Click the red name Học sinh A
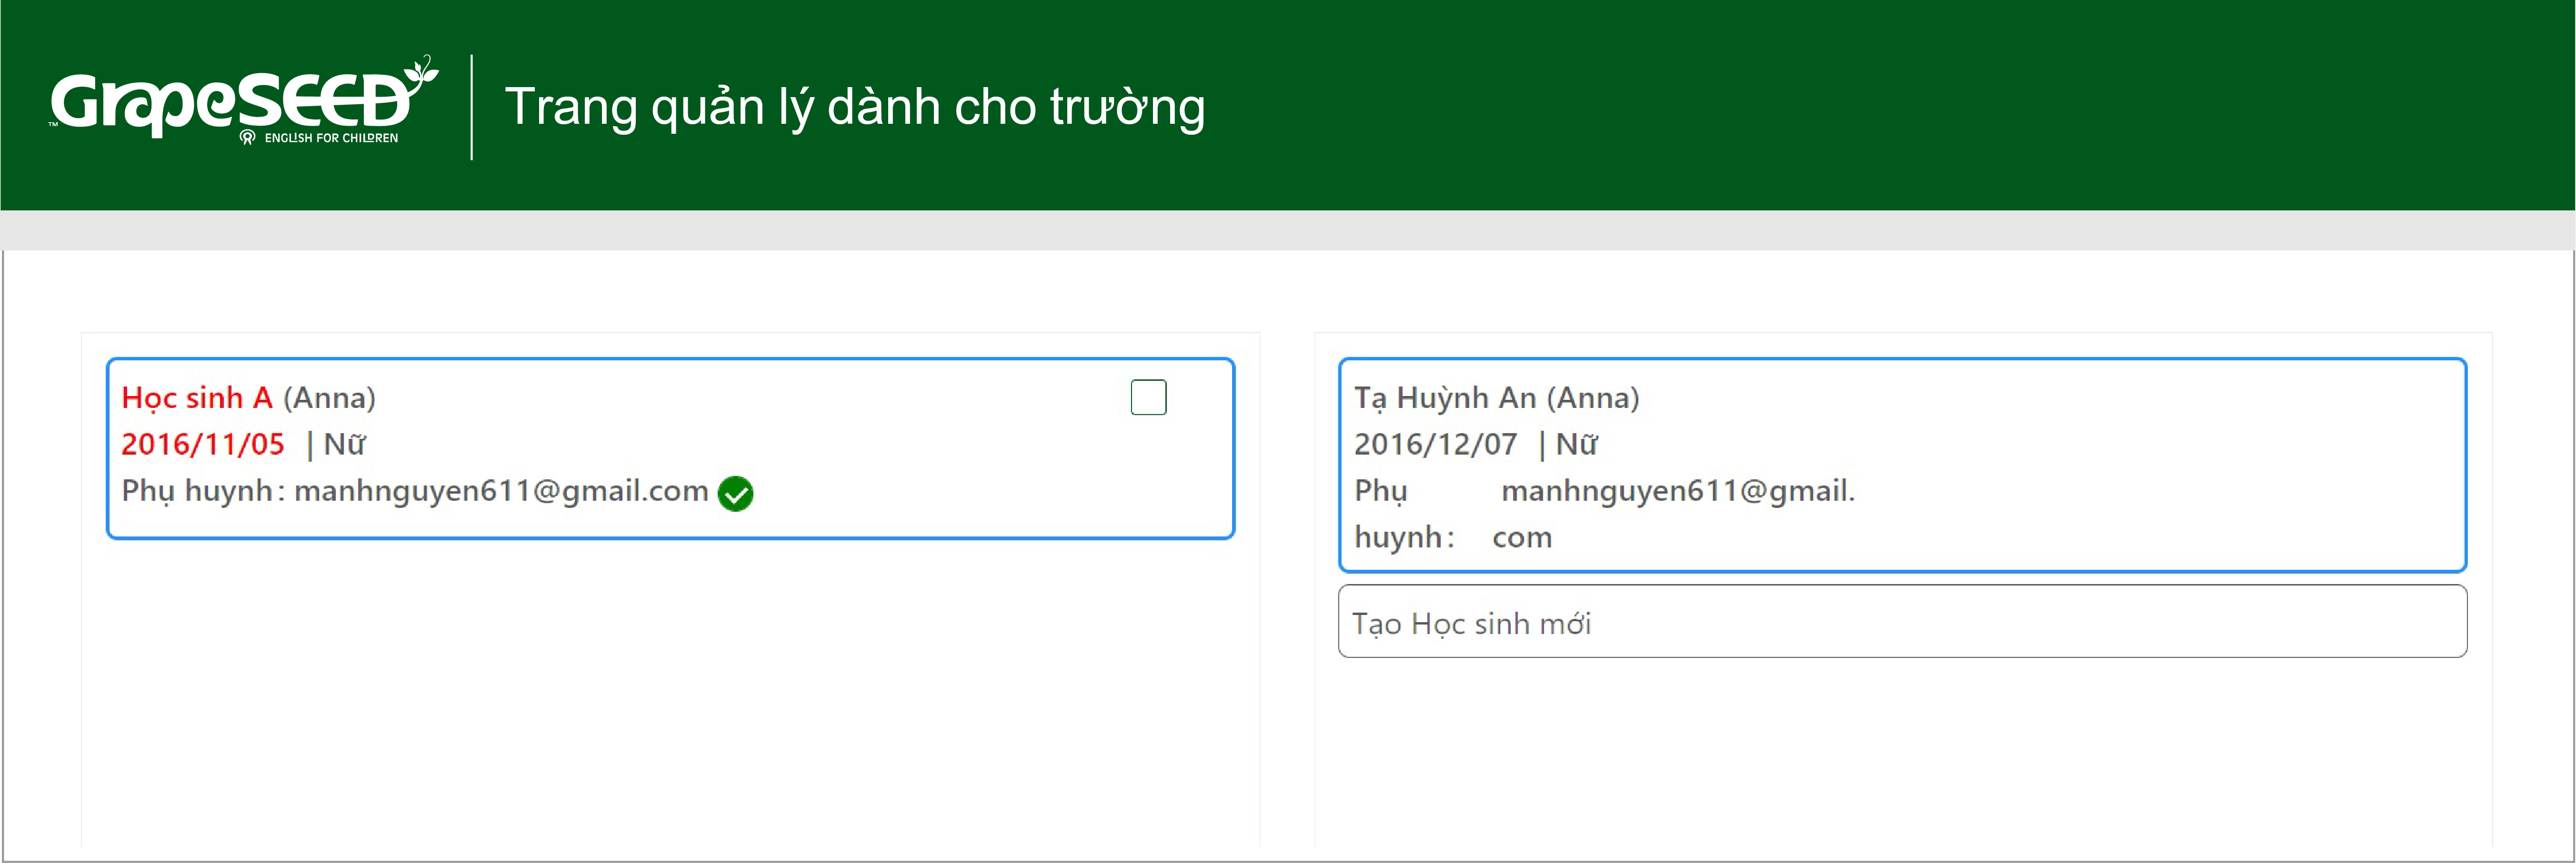This screenshot has height=863, width=2576. pos(197,397)
